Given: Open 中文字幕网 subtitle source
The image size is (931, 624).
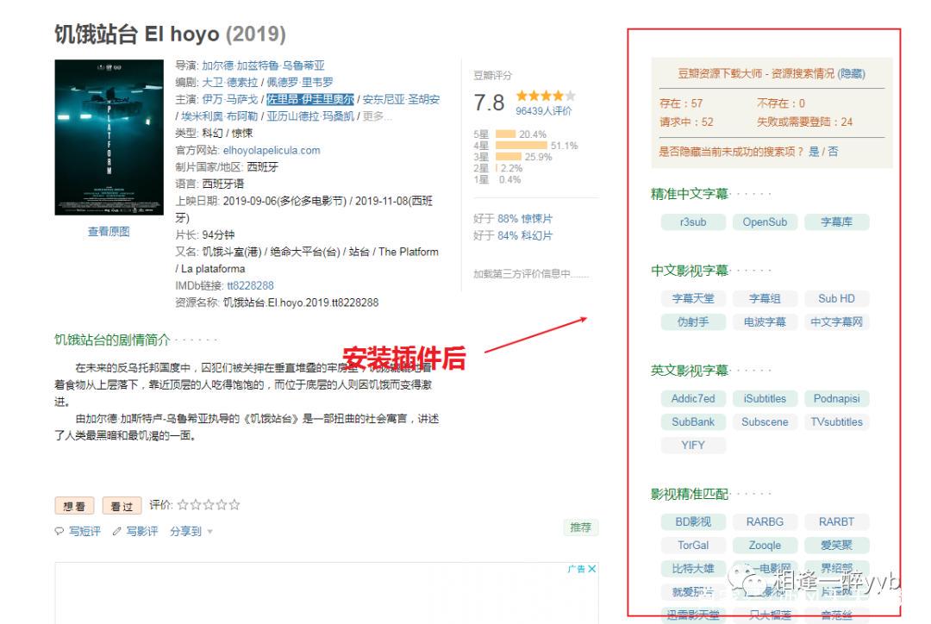Looking at the screenshot, I should [x=836, y=321].
